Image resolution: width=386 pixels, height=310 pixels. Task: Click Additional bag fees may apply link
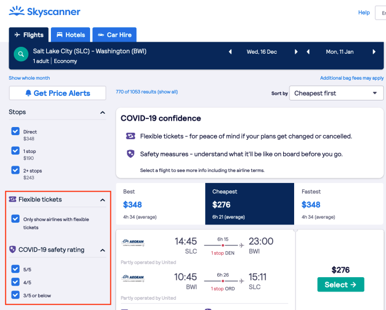pos(352,78)
